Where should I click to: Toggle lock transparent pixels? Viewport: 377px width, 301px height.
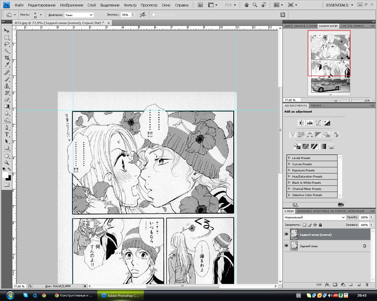coord(304,225)
